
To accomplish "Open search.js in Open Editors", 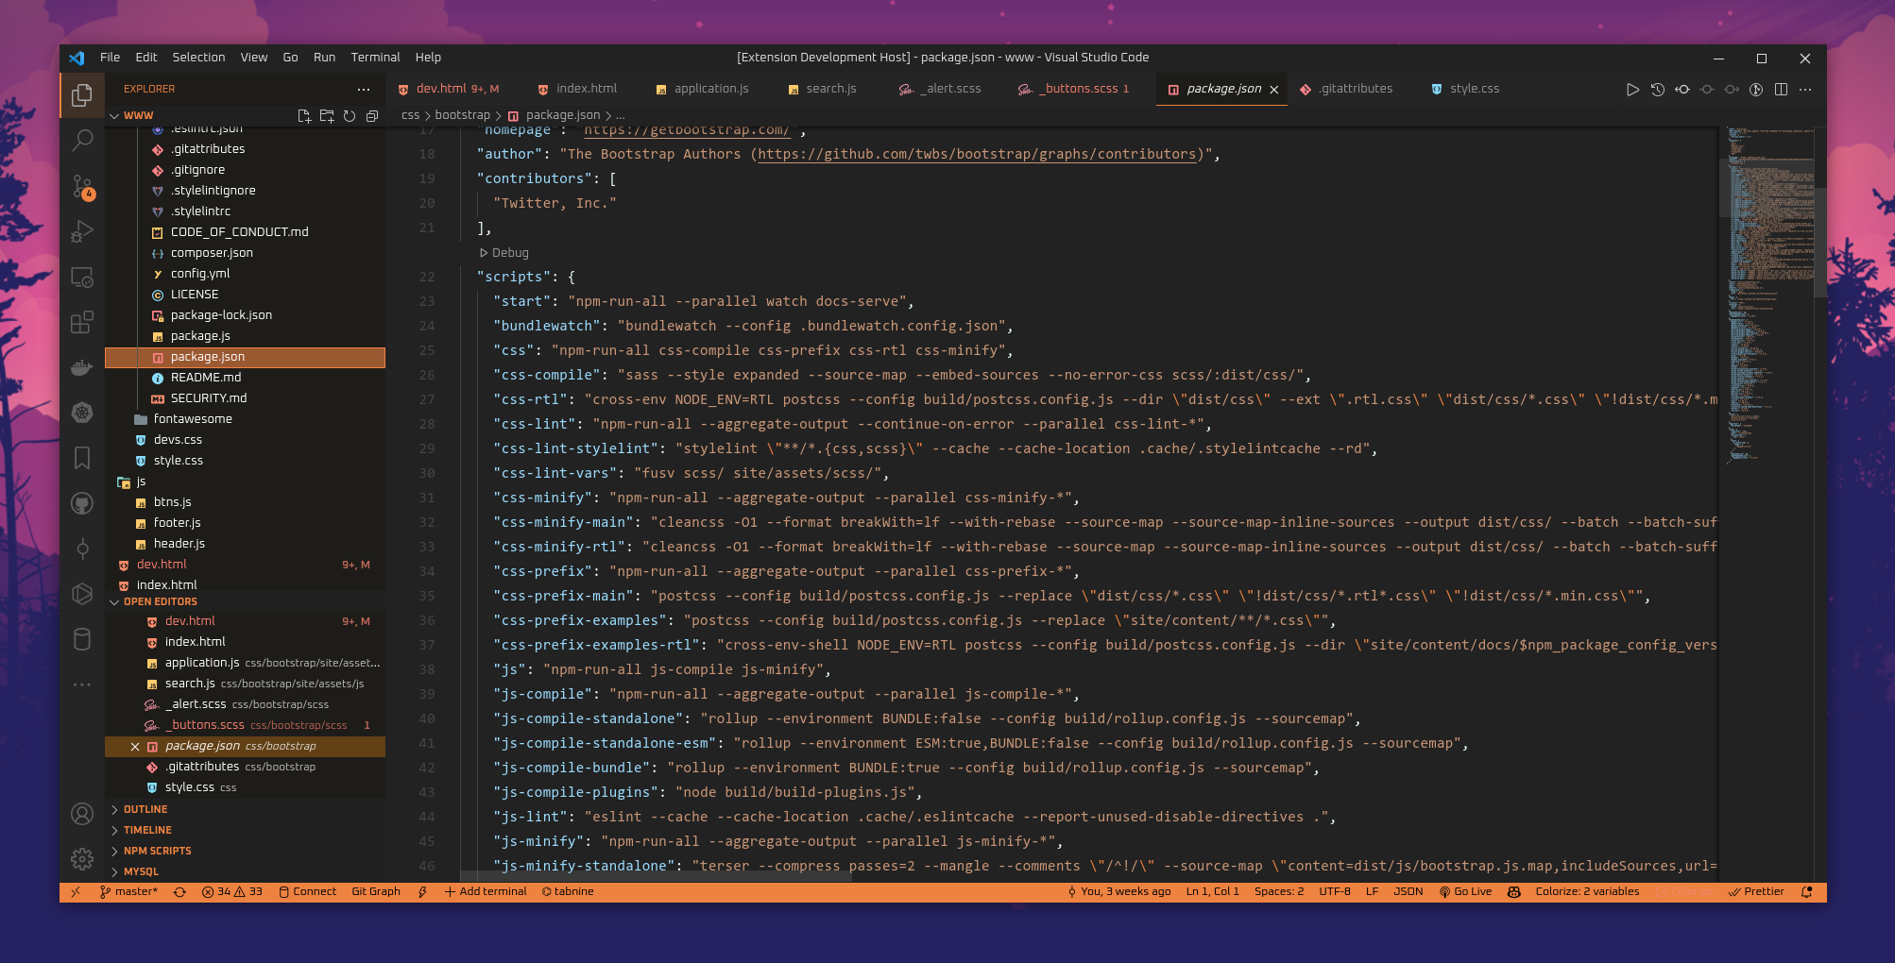I will pyautogui.click(x=246, y=684).
